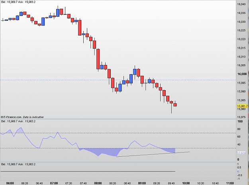Click the 10:20 time axis label

200,183
